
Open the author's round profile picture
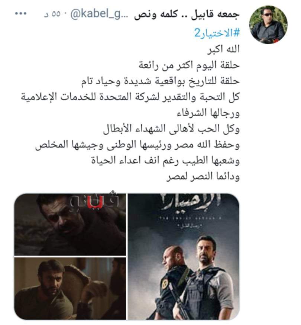point(268,25)
